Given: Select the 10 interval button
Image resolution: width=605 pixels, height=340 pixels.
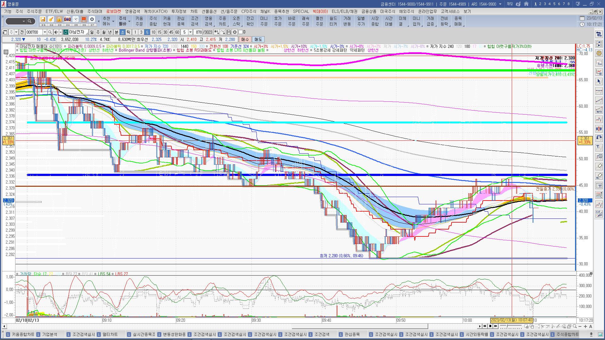Looking at the screenshot, I should click(x=153, y=32).
